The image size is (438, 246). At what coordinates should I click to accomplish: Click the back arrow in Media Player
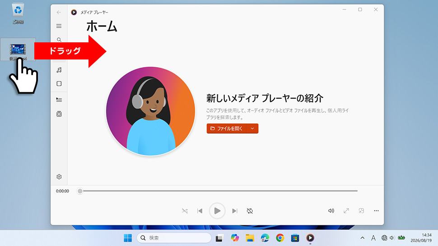[x=59, y=12]
